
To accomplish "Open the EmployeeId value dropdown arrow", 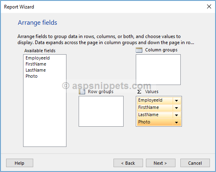I will click(x=176, y=101).
